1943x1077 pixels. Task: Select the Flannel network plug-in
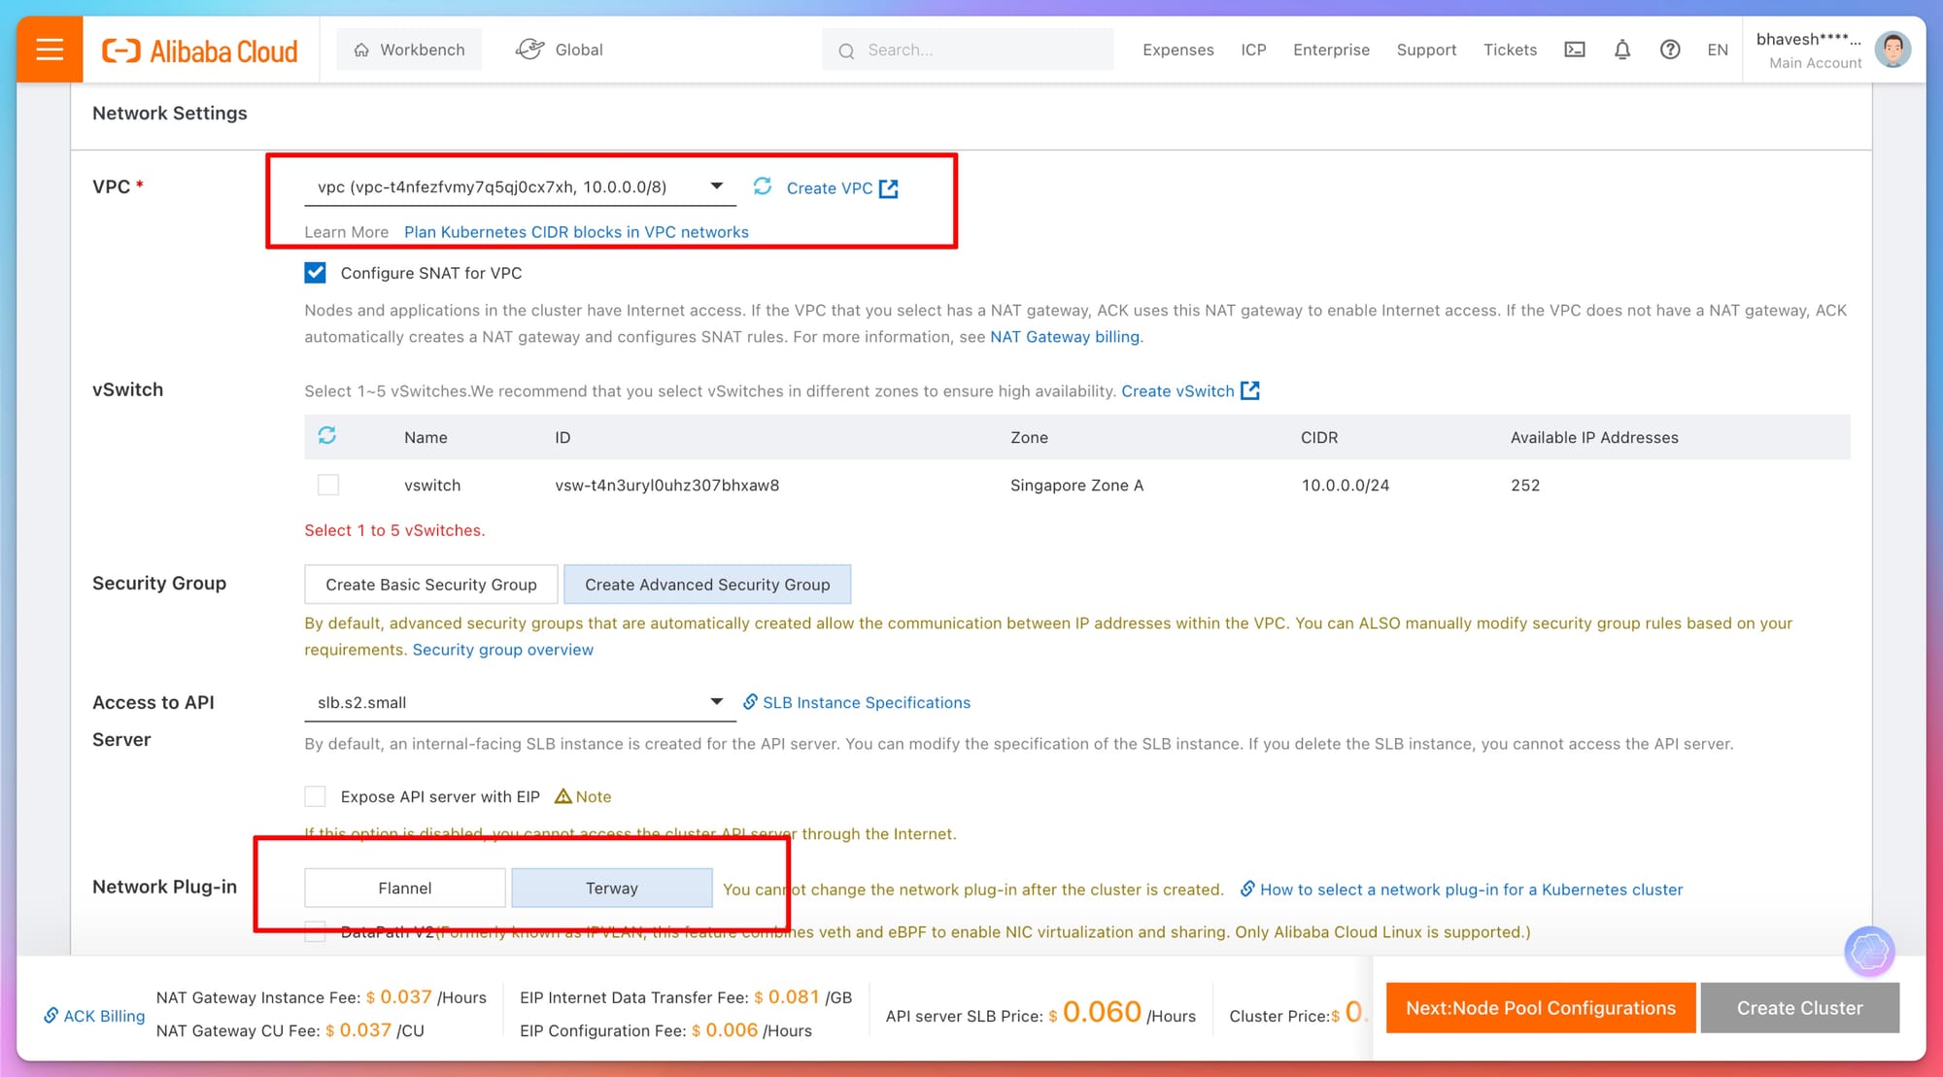(x=404, y=888)
